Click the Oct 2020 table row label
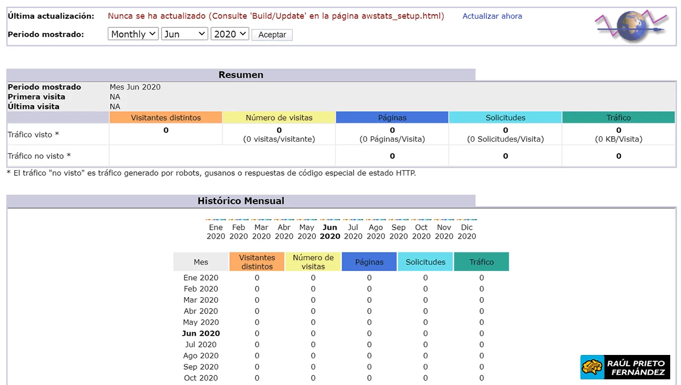This screenshot has width=681, height=385. click(x=201, y=378)
